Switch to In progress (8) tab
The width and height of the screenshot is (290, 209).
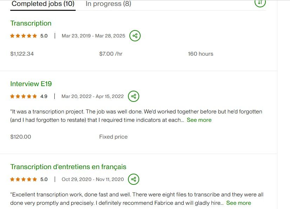pos(108,4)
